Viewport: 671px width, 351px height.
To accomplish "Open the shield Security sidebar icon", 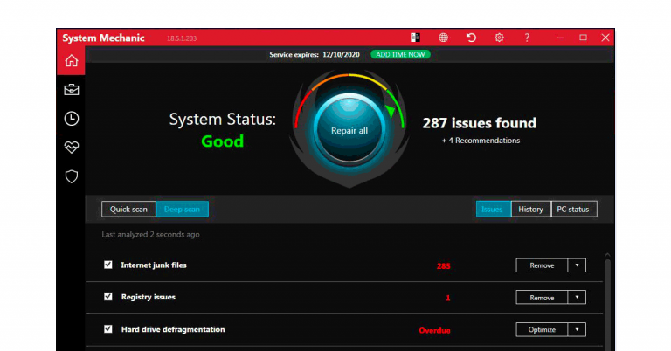I will [x=72, y=176].
